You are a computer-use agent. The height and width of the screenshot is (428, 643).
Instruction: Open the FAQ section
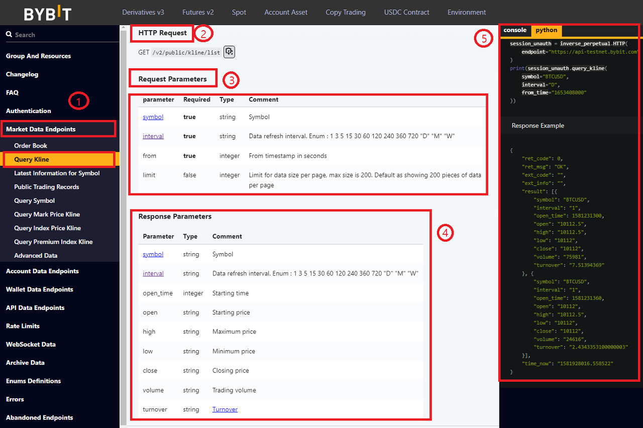click(x=12, y=92)
